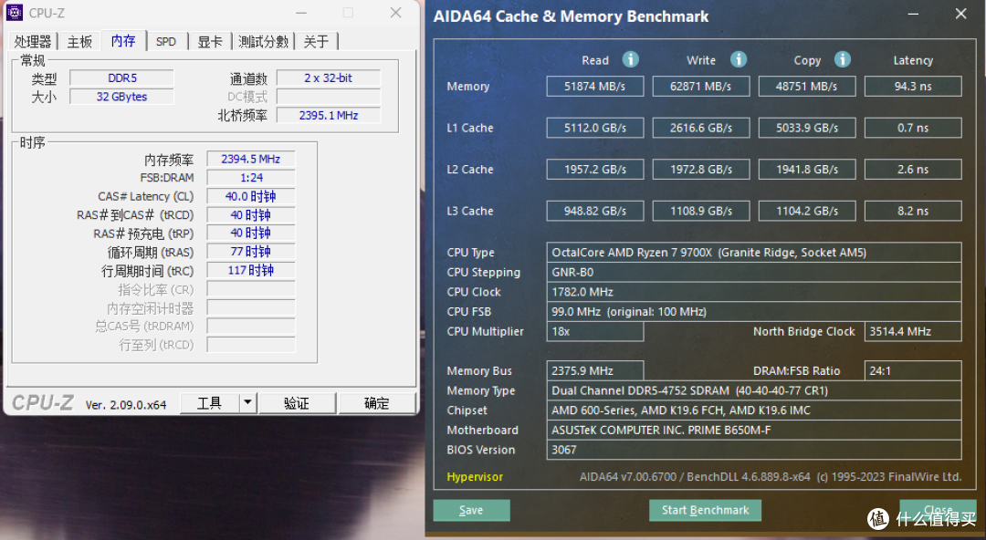Click the CPU Stepping GNR-B0 field
The height and width of the screenshot is (540, 986).
[x=754, y=272]
